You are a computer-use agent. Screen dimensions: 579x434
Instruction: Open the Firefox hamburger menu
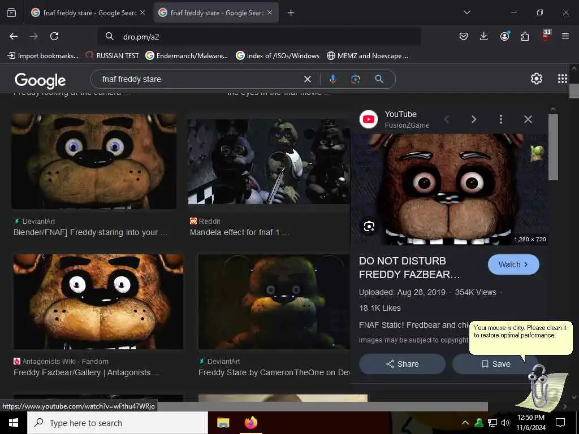[565, 36]
